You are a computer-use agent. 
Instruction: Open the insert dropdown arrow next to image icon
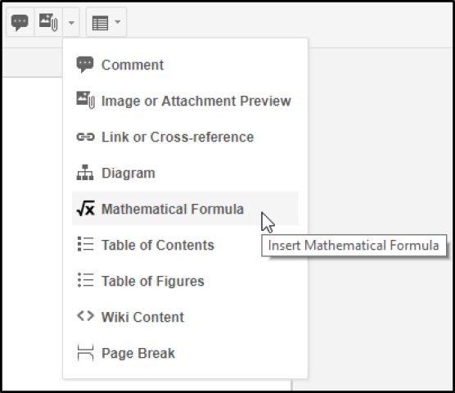71,22
